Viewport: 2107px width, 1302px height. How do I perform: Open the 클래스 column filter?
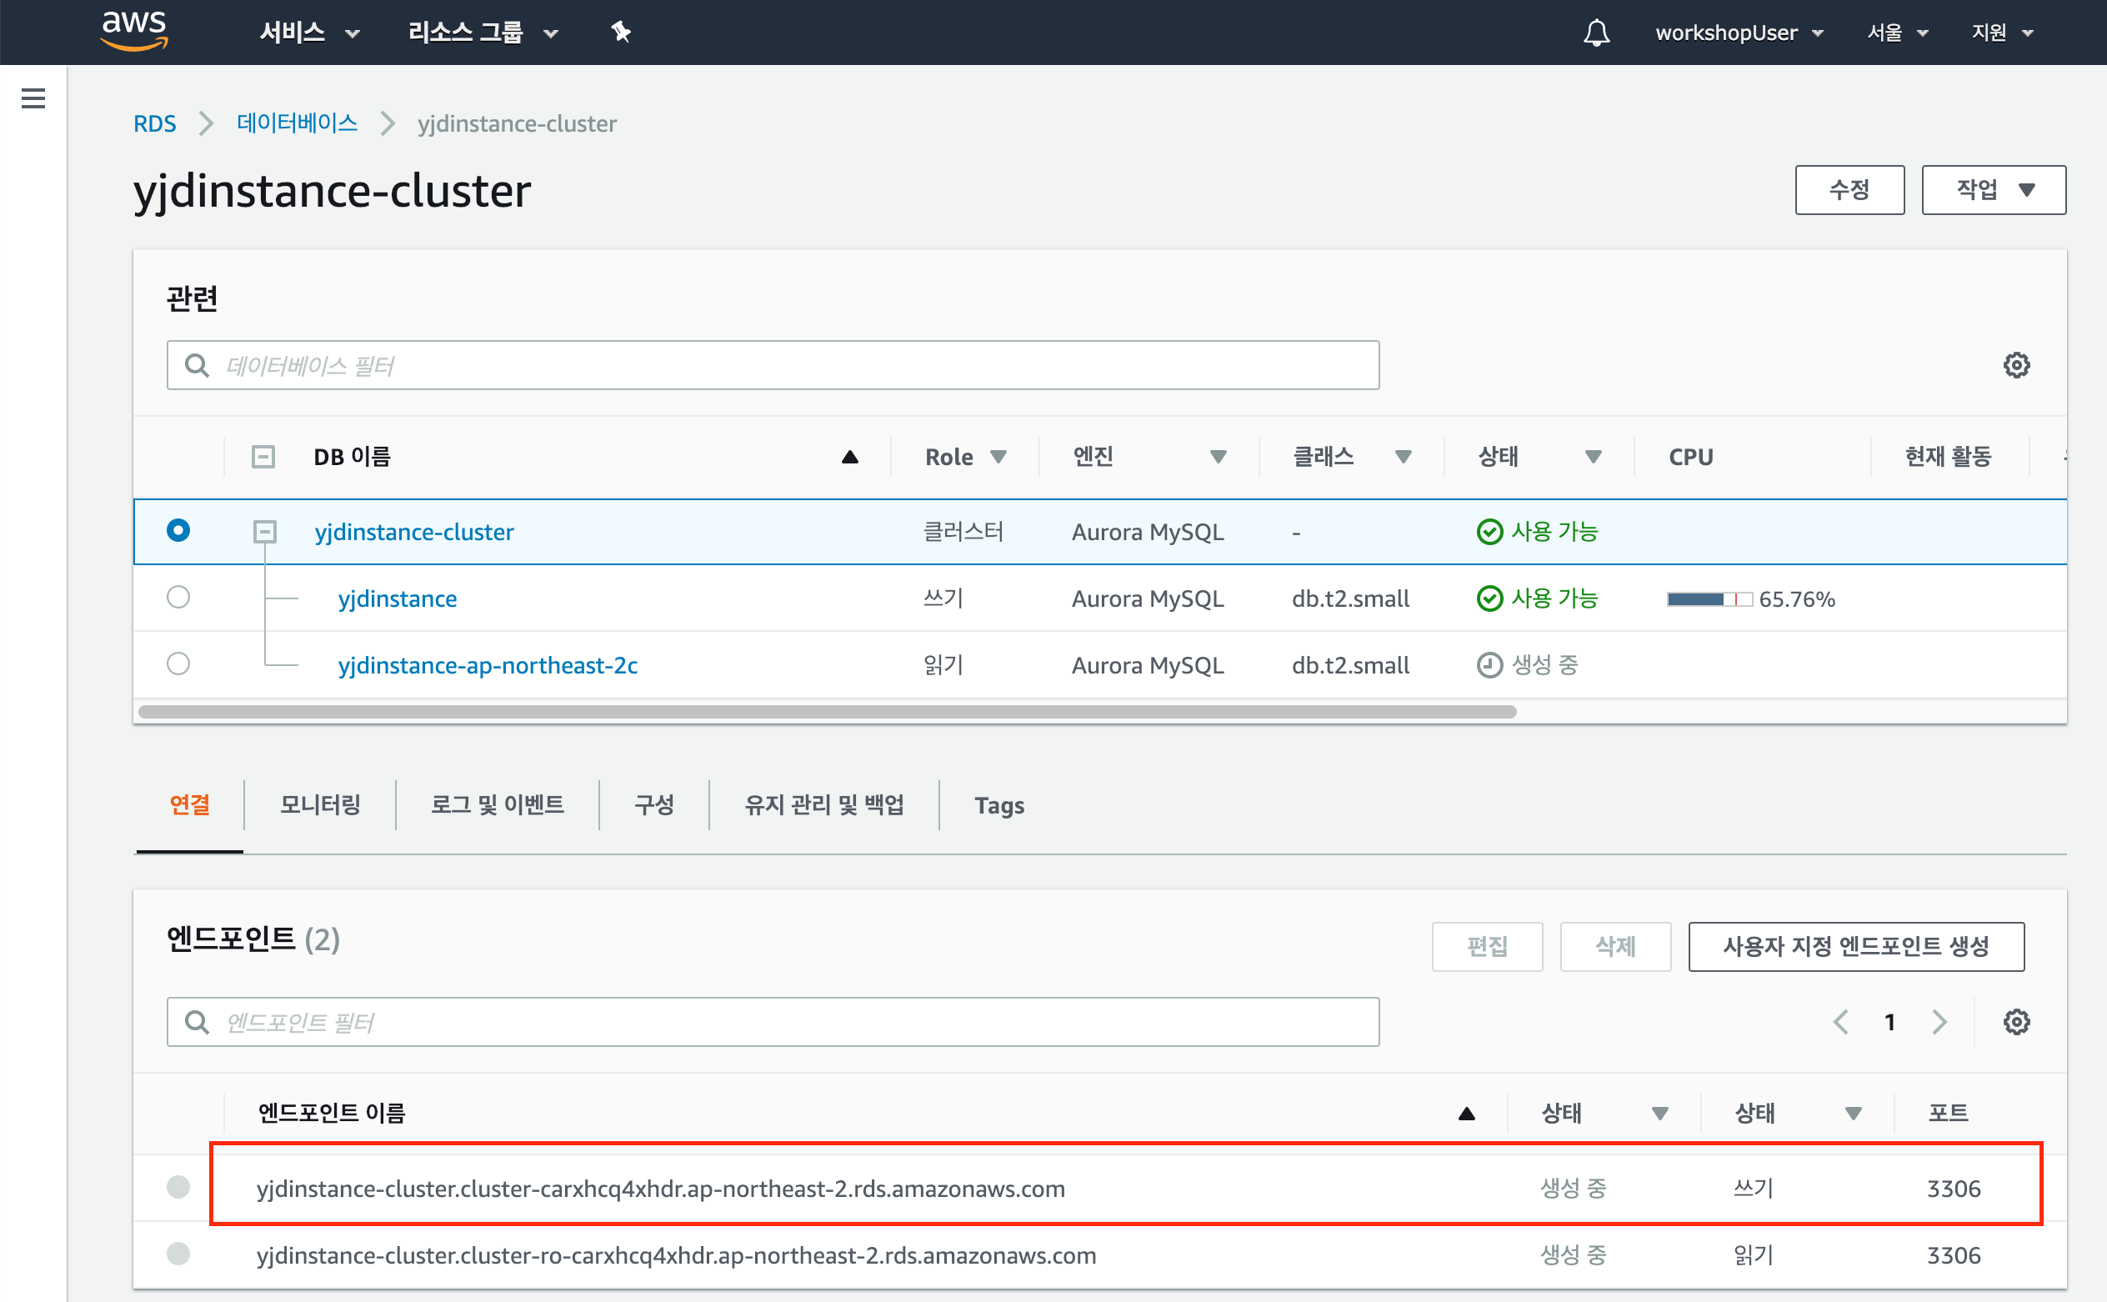coord(1403,458)
